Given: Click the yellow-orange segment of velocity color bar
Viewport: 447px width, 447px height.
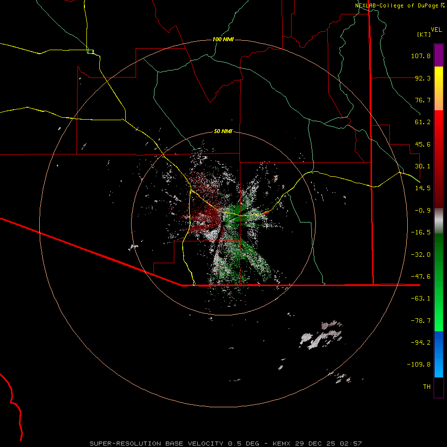Looking at the screenshot, I should (439, 88).
